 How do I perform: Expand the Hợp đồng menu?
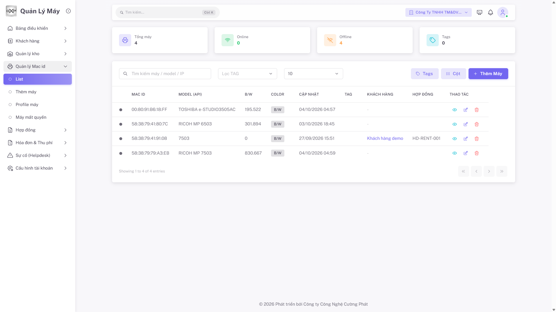tap(38, 130)
